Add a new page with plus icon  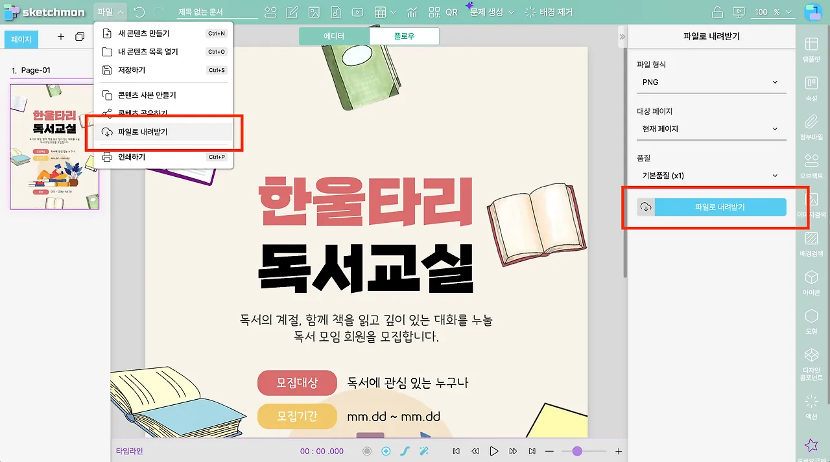click(x=61, y=37)
